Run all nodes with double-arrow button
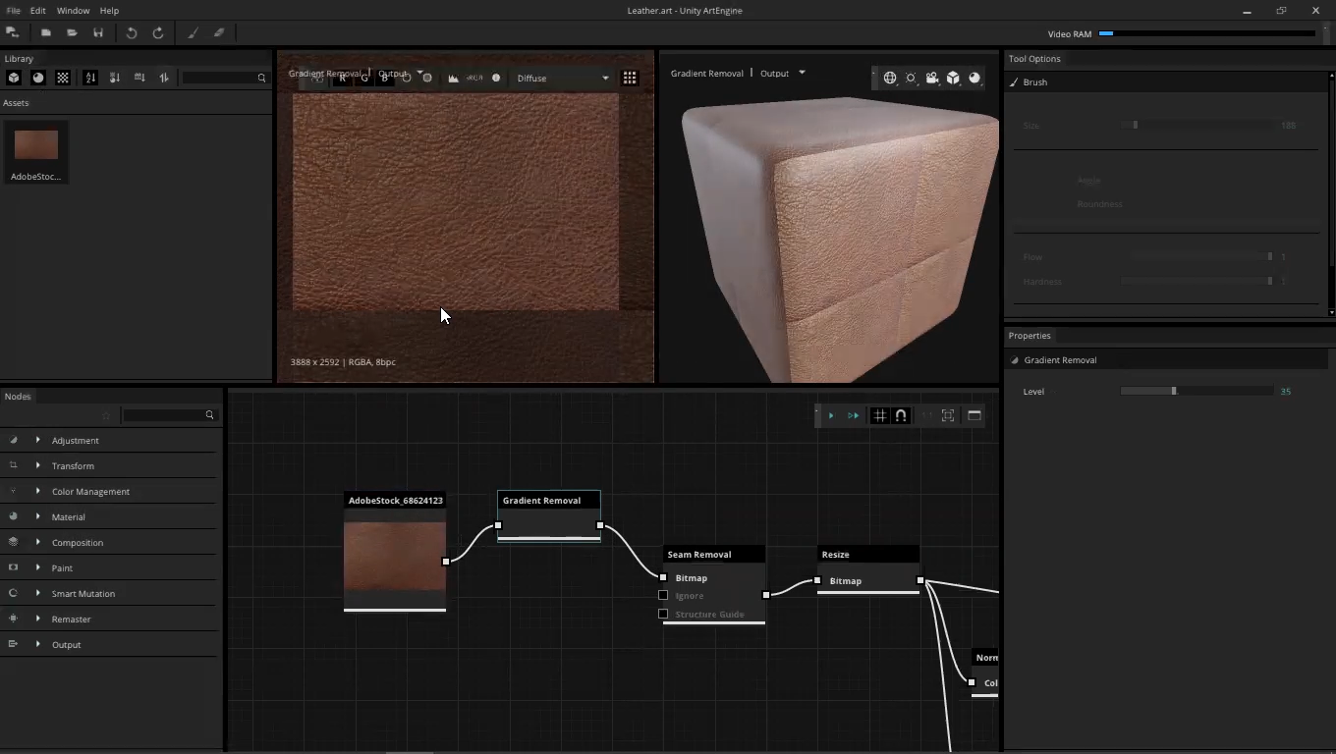1336x754 pixels. coord(854,415)
